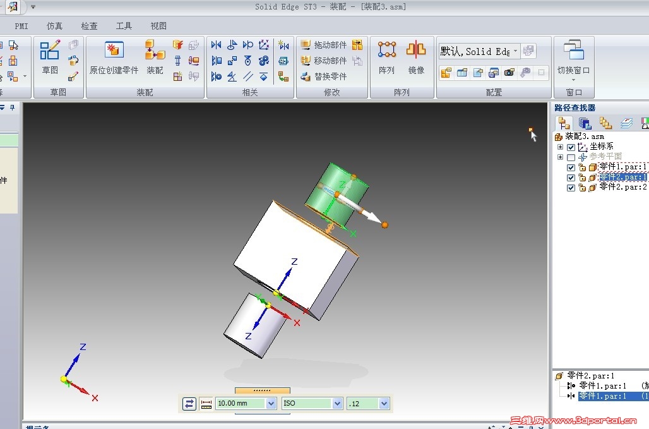Click the 拖动部件 button
Viewport: 649px width, 429px height.
click(324, 45)
